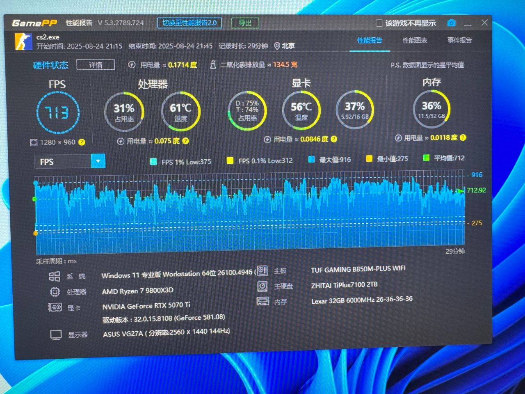Switch to the 事件报告 tab
525x394 pixels.
(x=460, y=40)
